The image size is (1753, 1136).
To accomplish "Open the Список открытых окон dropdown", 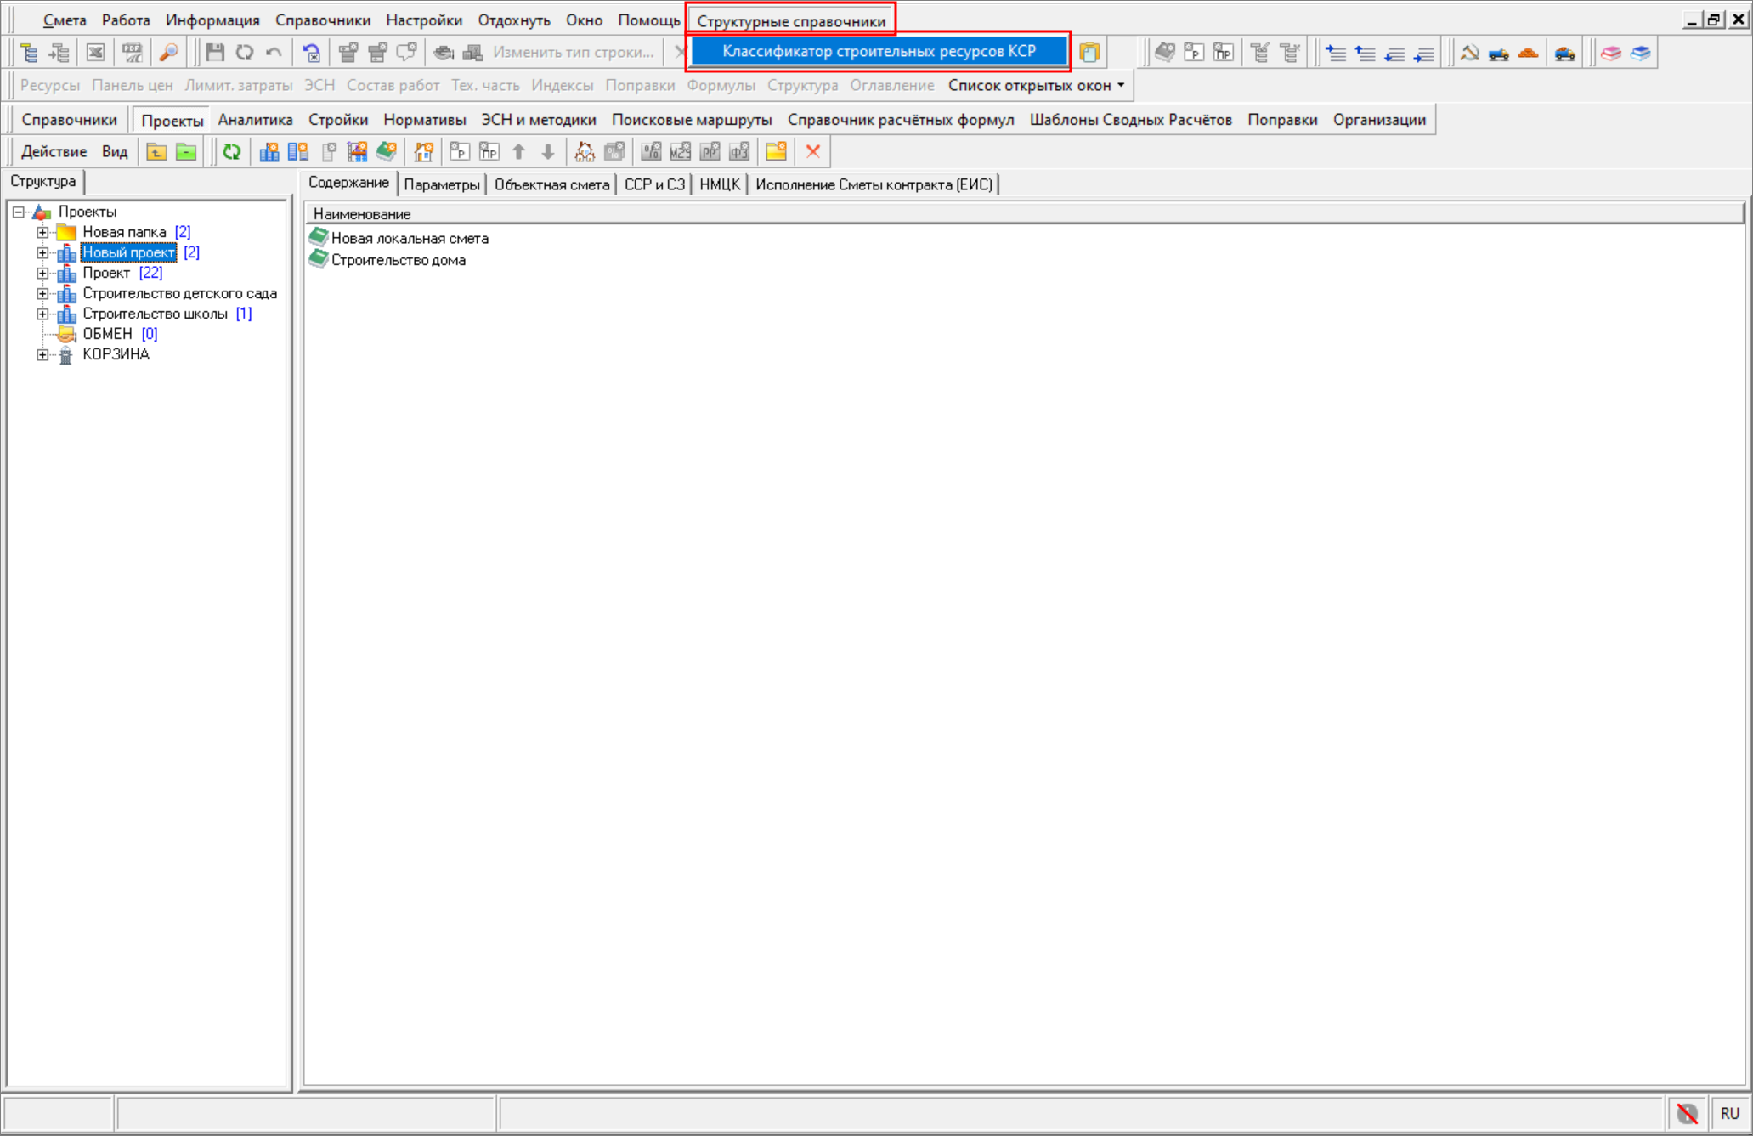I will pos(1037,86).
